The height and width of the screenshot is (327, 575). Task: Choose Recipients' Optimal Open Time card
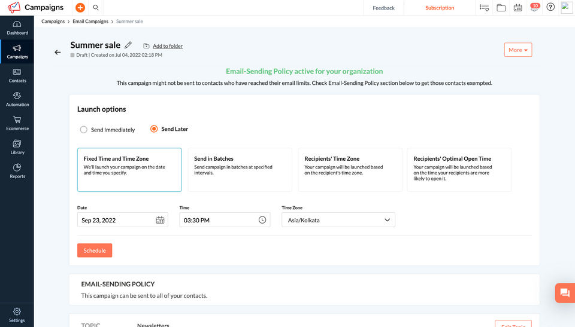(459, 170)
